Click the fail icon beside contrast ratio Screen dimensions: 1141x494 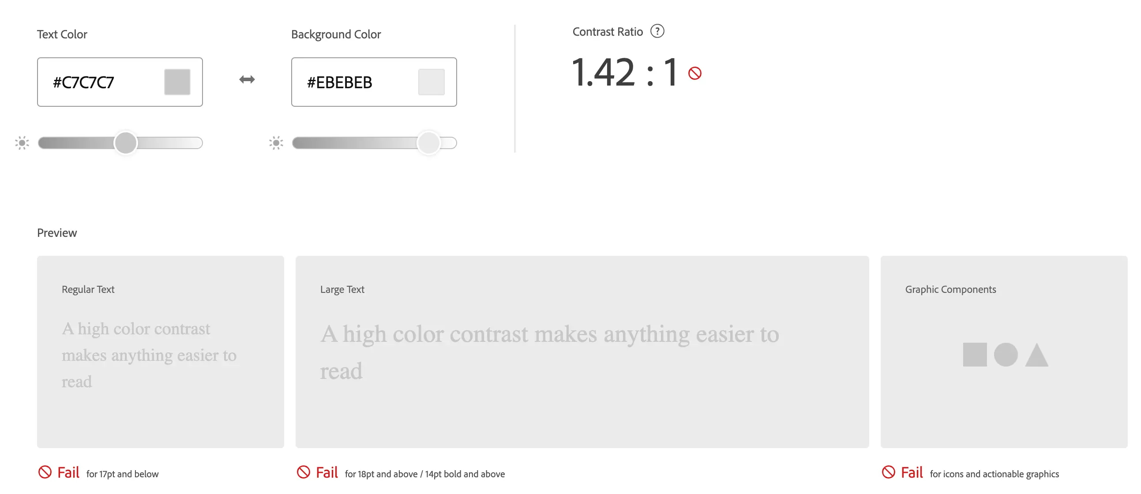point(694,73)
